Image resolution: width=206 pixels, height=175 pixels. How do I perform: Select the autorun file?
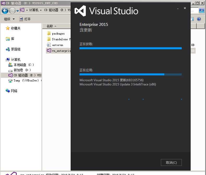coord(58,45)
